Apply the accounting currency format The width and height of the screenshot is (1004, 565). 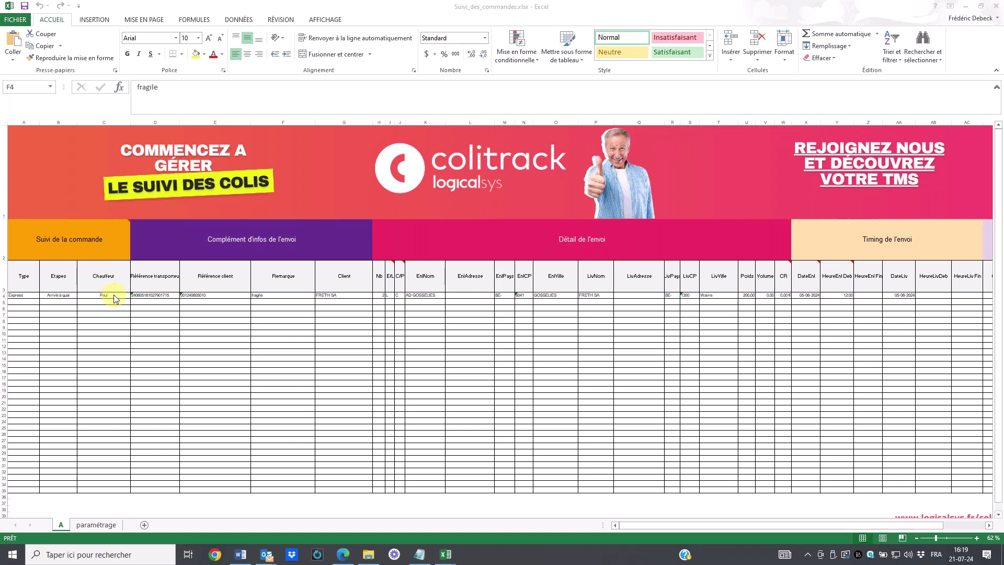[427, 54]
